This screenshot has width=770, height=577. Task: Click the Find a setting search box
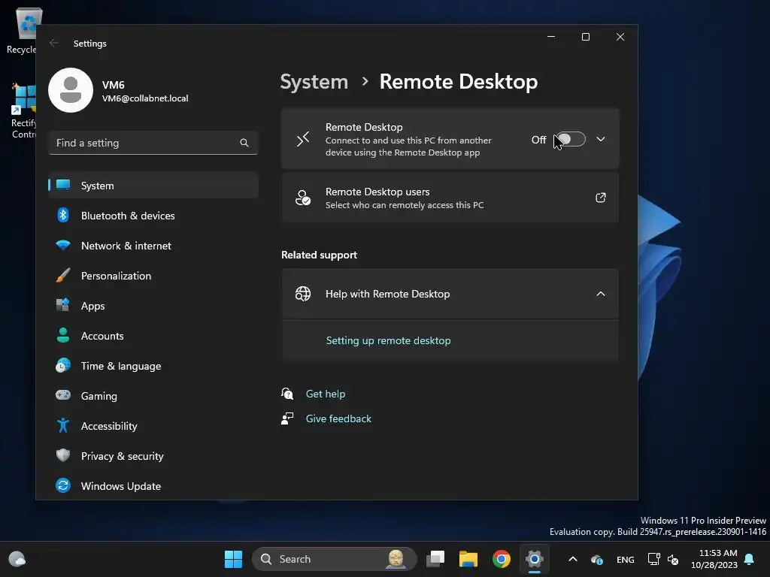point(153,143)
